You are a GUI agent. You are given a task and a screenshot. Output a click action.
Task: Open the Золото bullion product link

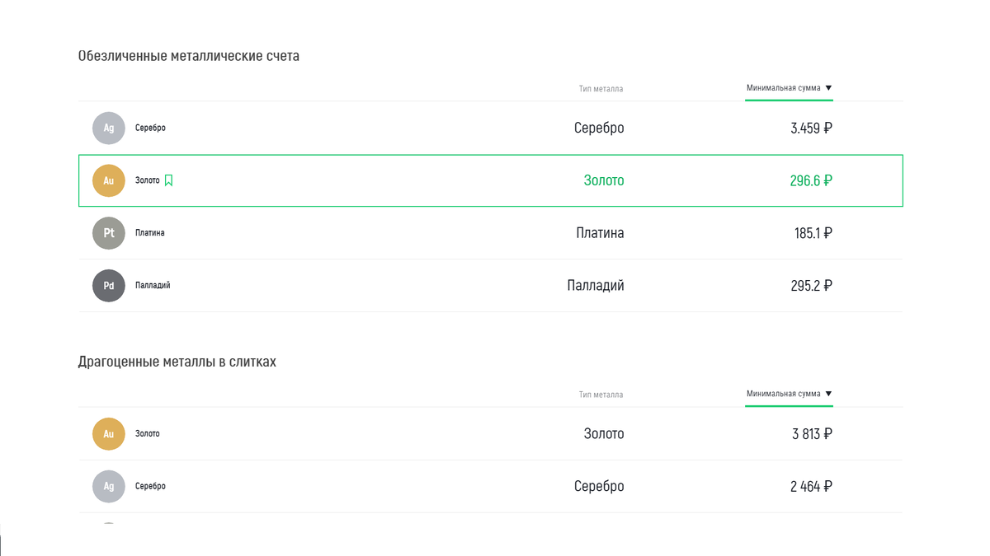click(x=148, y=434)
